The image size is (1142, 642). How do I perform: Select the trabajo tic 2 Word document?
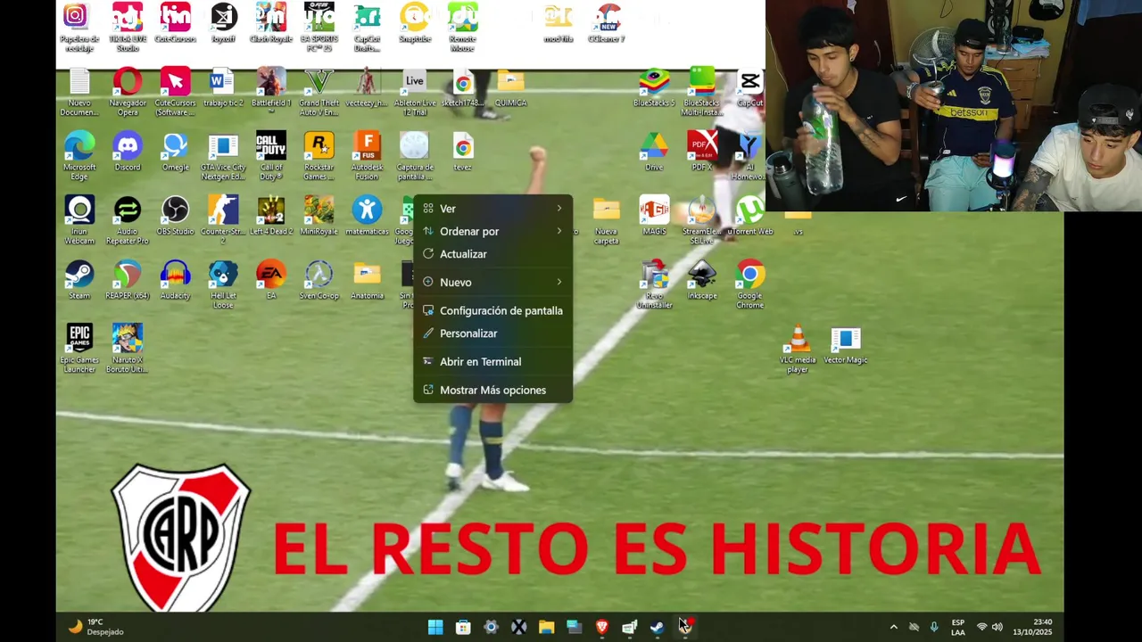point(223,88)
